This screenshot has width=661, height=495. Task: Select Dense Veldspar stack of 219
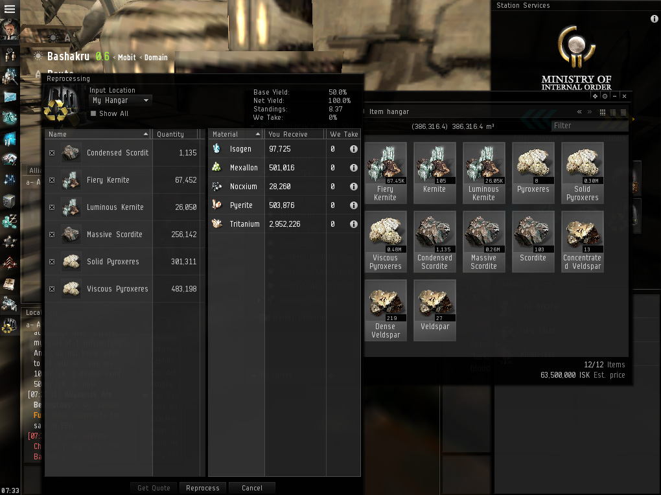386,310
